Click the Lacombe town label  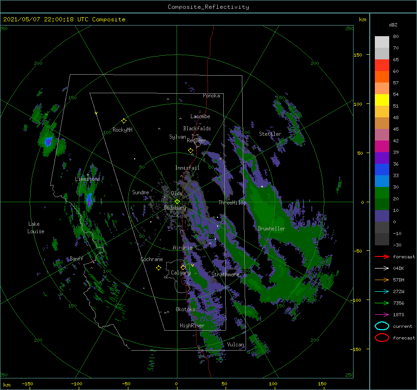tap(200, 116)
